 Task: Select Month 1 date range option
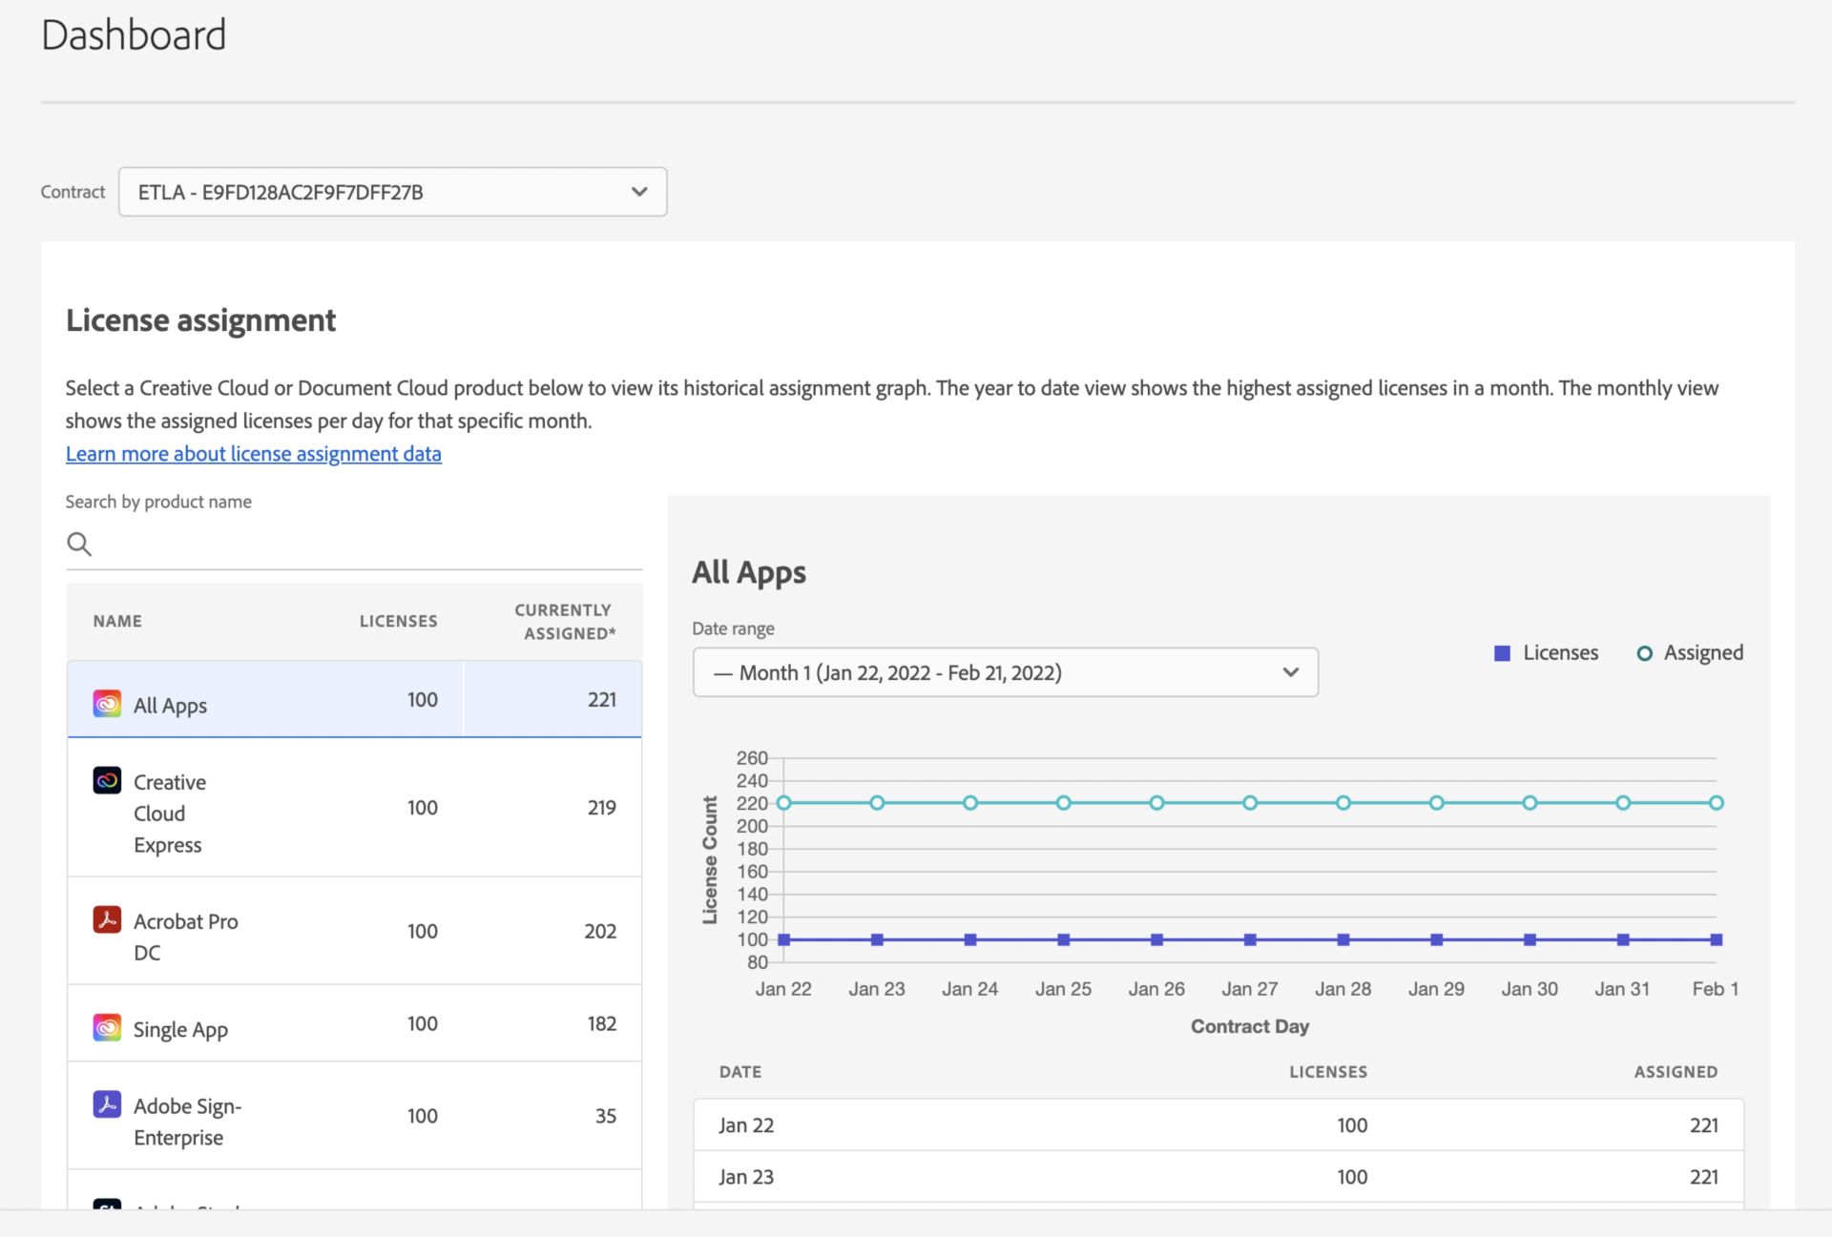[x=1004, y=673]
